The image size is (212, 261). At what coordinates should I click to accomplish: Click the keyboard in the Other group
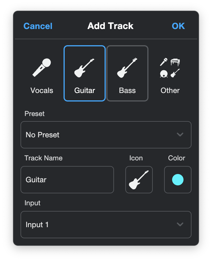(x=175, y=62)
